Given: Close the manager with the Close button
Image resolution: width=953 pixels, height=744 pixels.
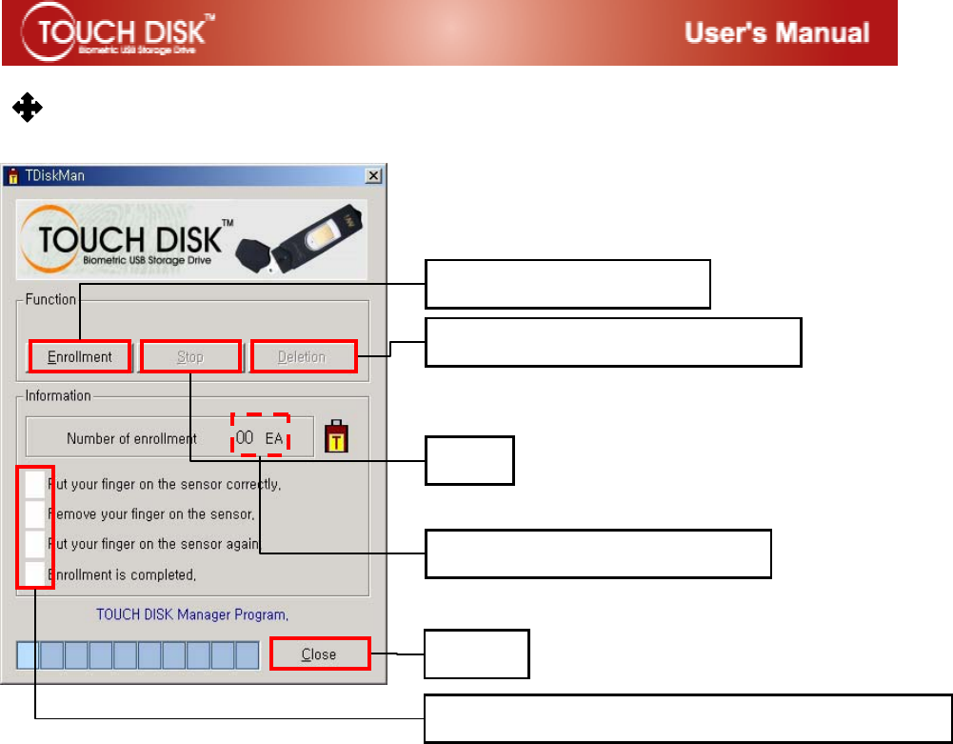Looking at the screenshot, I should coord(320,654).
